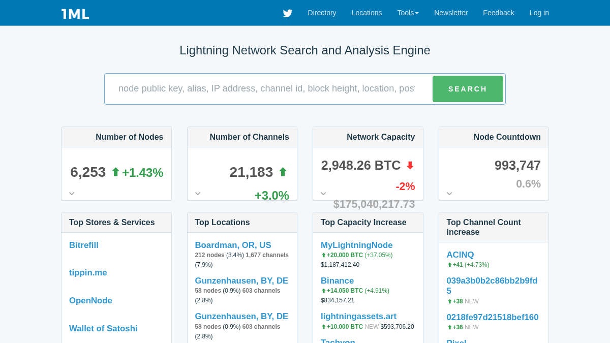
Task: Click the Top Capacity Increase heading
Action: coord(363,223)
